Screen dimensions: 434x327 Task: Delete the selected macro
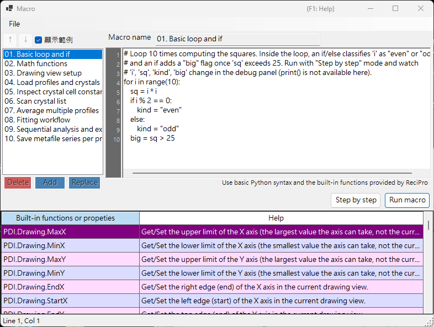[18, 183]
